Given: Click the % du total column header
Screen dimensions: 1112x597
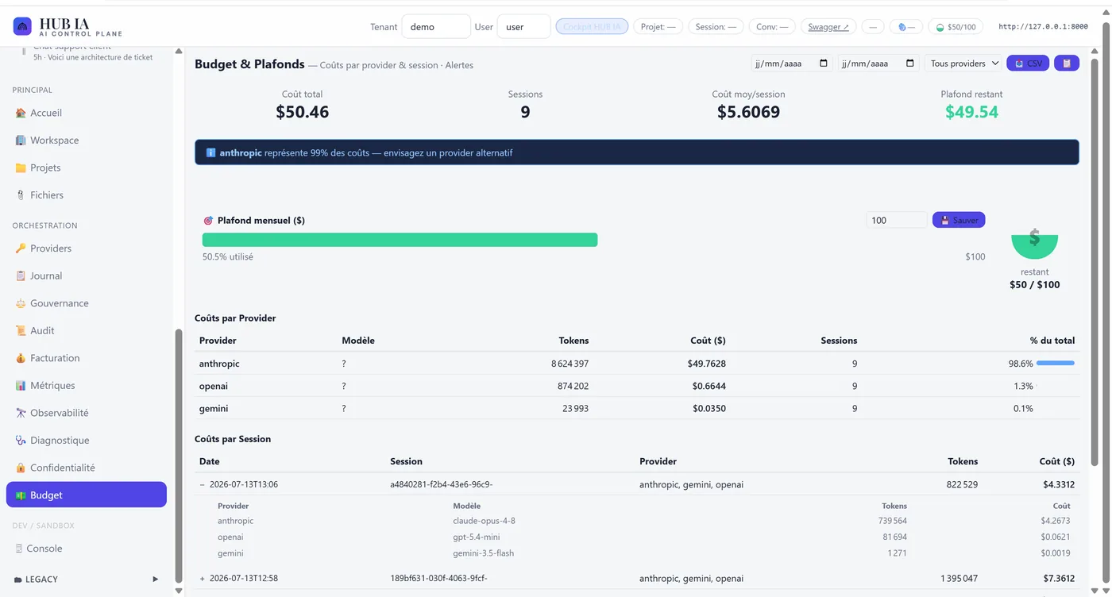Looking at the screenshot, I should (x=1052, y=341).
